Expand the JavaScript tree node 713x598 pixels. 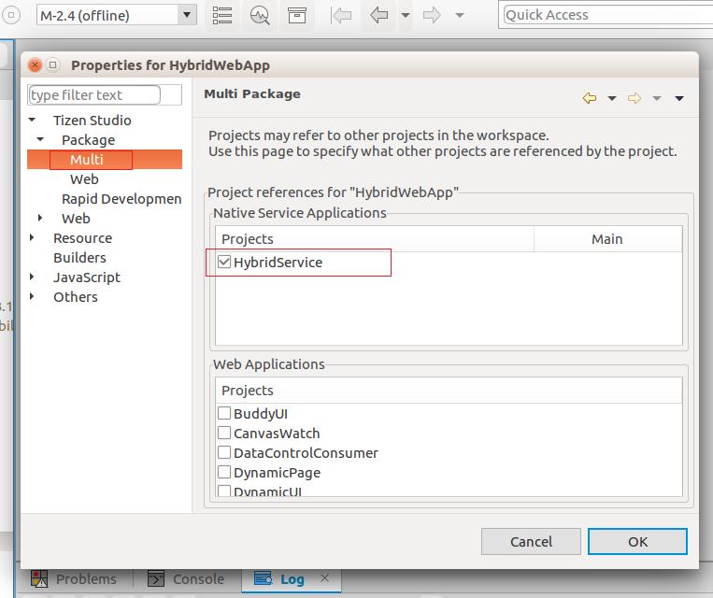pos(33,278)
